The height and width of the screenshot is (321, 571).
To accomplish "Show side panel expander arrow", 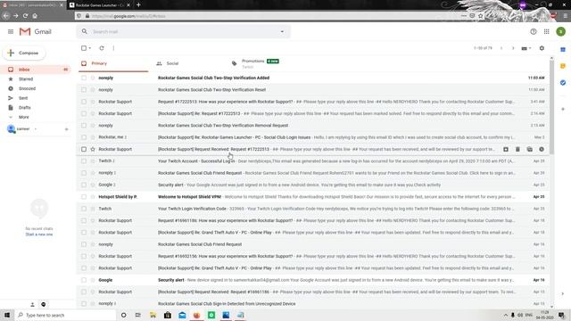I will point(563,293).
